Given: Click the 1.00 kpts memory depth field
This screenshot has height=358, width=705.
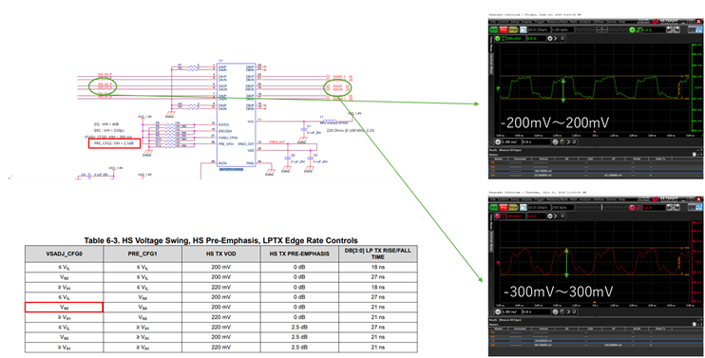Looking at the screenshot, I should click(562, 29).
